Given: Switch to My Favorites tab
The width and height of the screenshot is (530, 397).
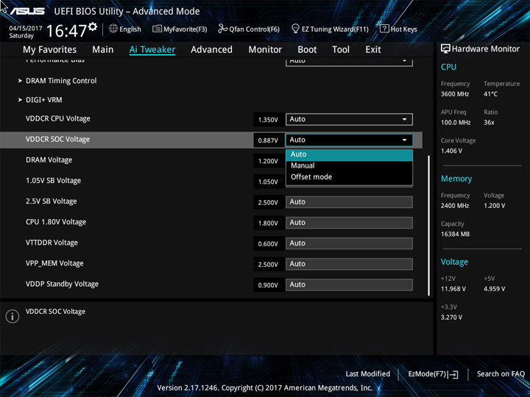Looking at the screenshot, I should tap(50, 50).
